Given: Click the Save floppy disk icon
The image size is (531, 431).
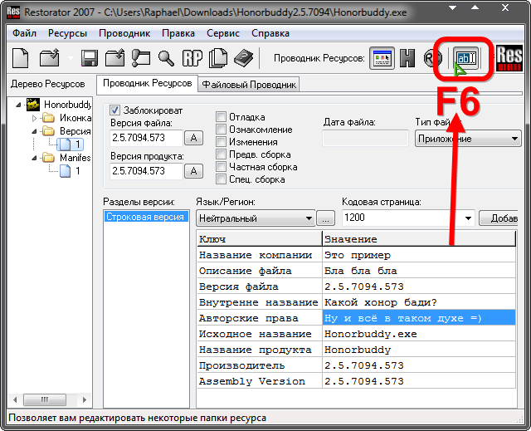Looking at the screenshot, I should (90, 58).
